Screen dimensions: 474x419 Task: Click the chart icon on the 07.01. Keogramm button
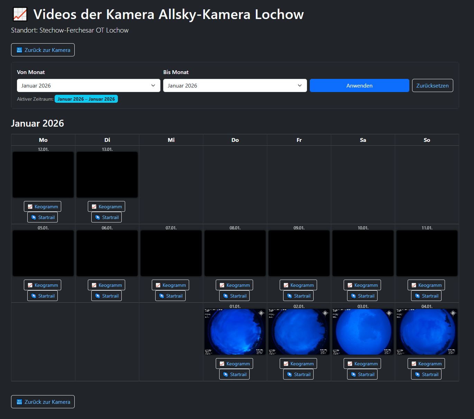[x=158, y=285]
